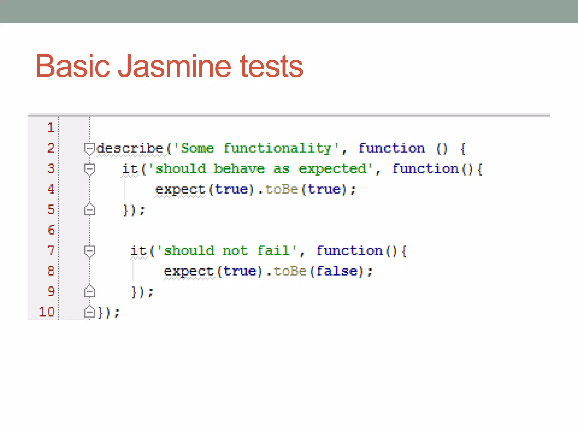The width and height of the screenshot is (578, 433).
Task: Collapse the 'should behave as expected' fold marker
Action: click(x=89, y=169)
